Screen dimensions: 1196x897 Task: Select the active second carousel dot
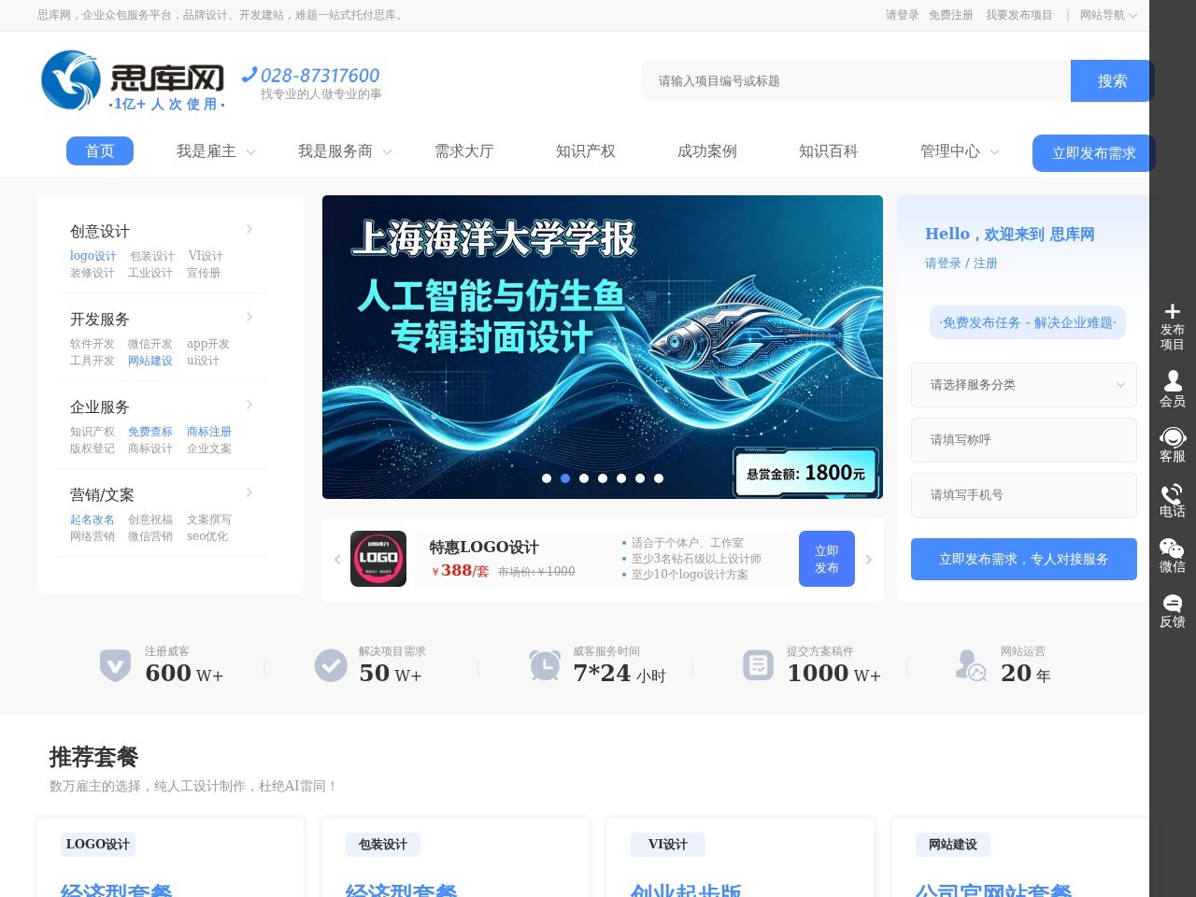tap(565, 478)
